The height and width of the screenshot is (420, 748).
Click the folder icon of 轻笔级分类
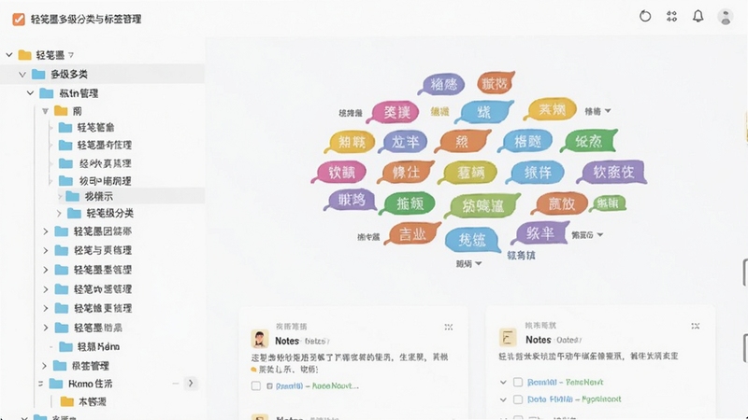click(74, 214)
